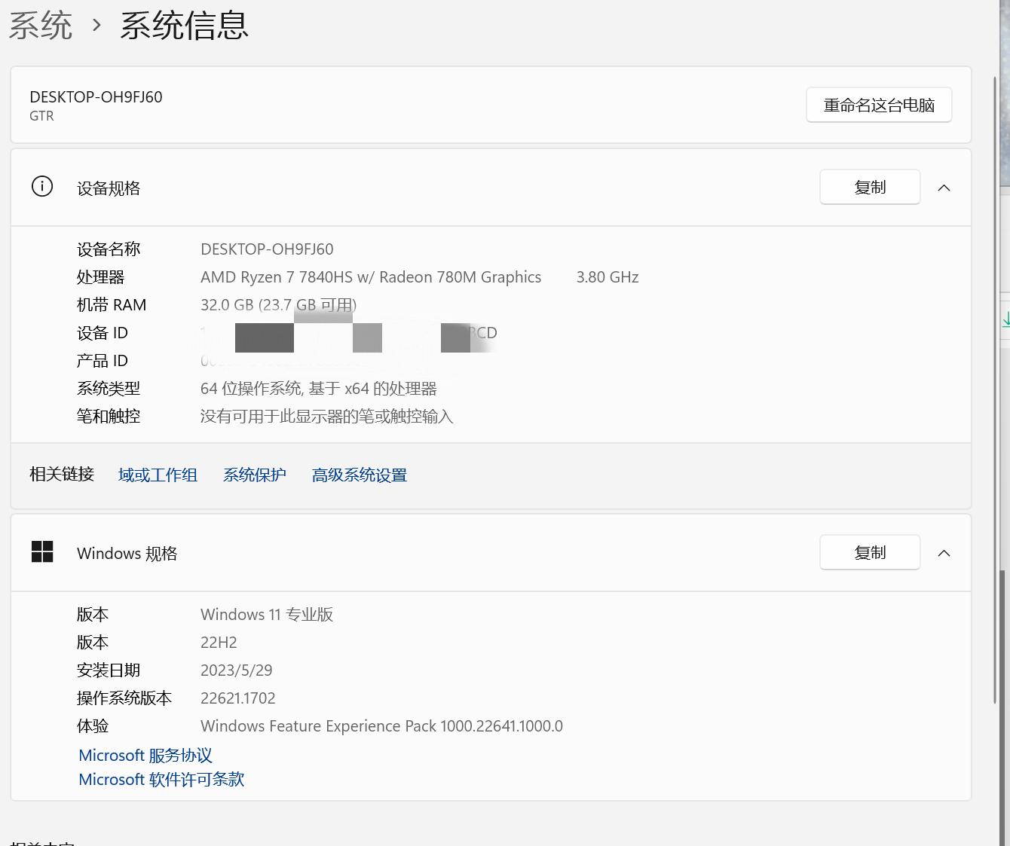This screenshot has height=846, width=1010.
Task: Copy Windows specs with the lower 复制 button
Action: pyautogui.click(x=869, y=552)
